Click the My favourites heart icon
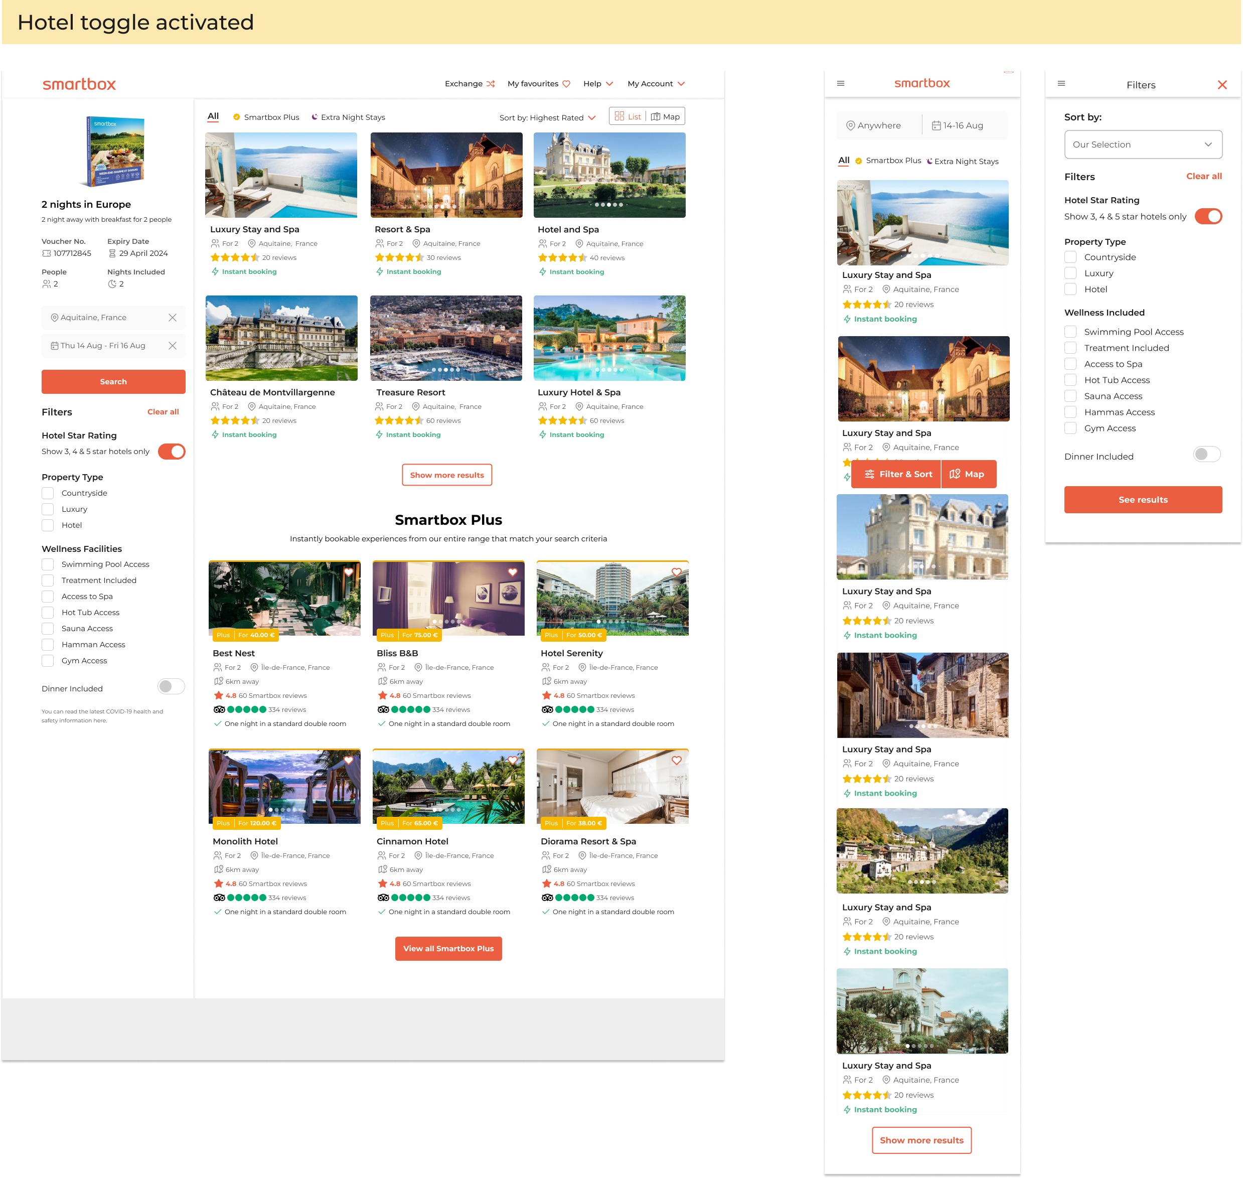This screenshot has height=1178, width=1243. (566, 83)
